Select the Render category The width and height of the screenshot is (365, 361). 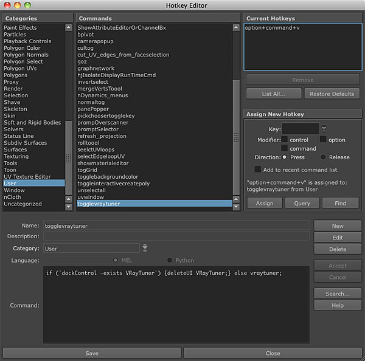point(34,89)
